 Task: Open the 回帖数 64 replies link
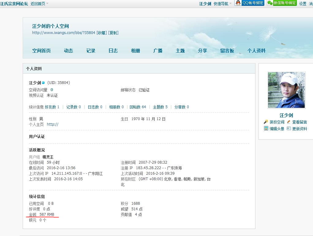138,107
